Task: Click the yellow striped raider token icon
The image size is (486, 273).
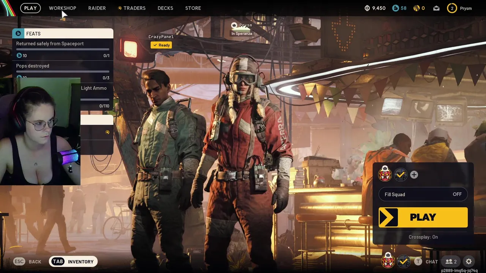Action: (417, 8)
